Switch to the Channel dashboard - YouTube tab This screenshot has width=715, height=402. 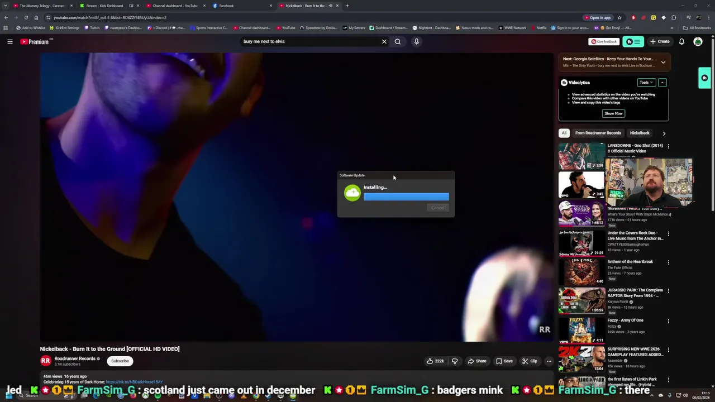(x=175, y=6)
